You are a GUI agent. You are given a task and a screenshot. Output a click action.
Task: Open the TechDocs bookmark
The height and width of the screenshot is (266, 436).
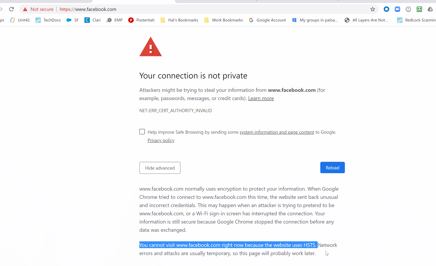(x=48, y=20)
